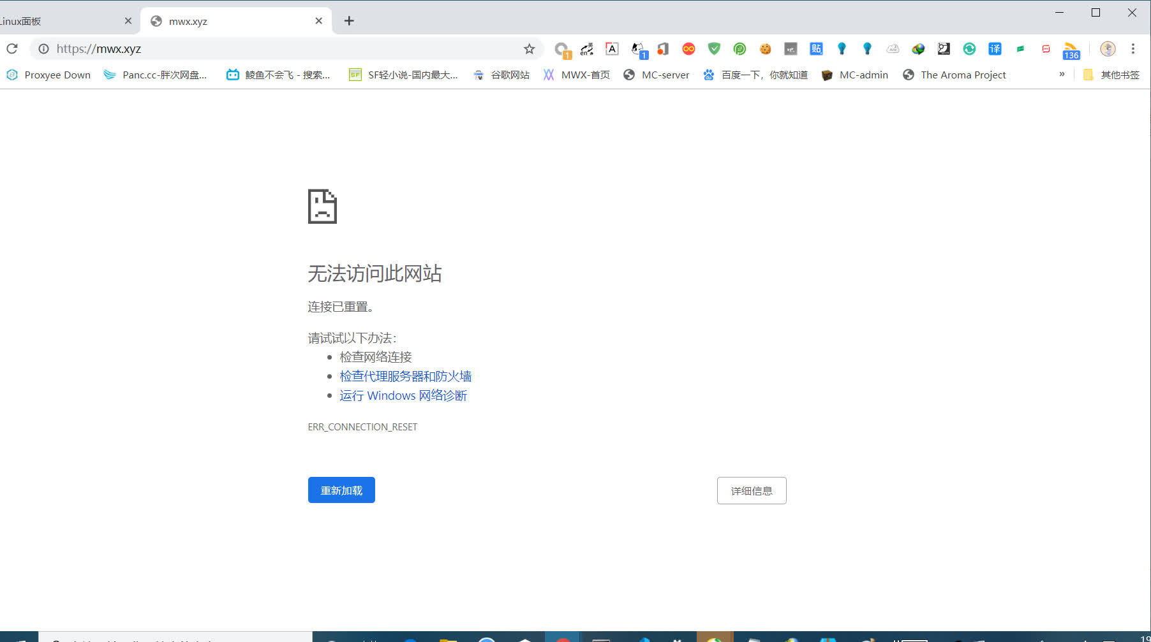
Task: Open the cookie editor extension icon
Action: [765, 48]
